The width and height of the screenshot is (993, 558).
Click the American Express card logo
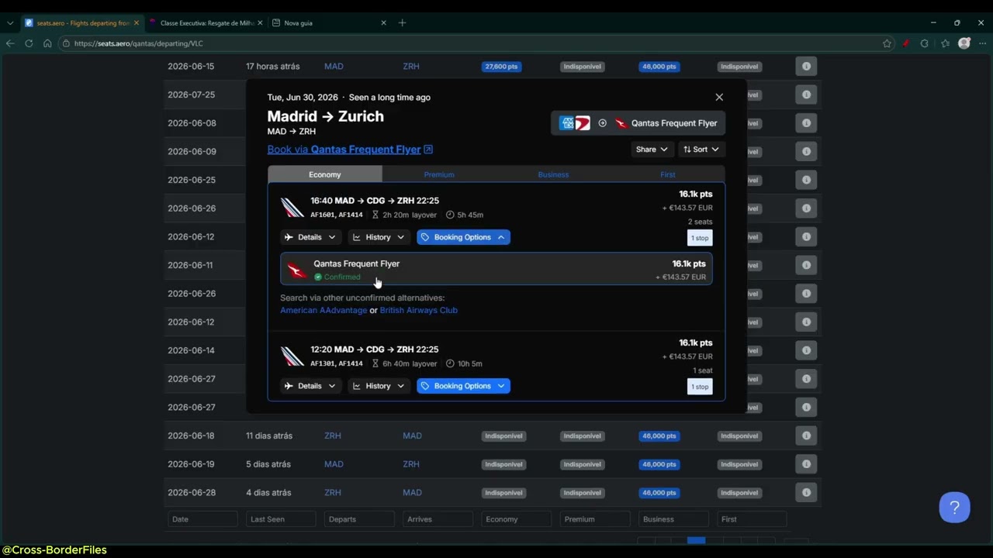tap(567, 123)
